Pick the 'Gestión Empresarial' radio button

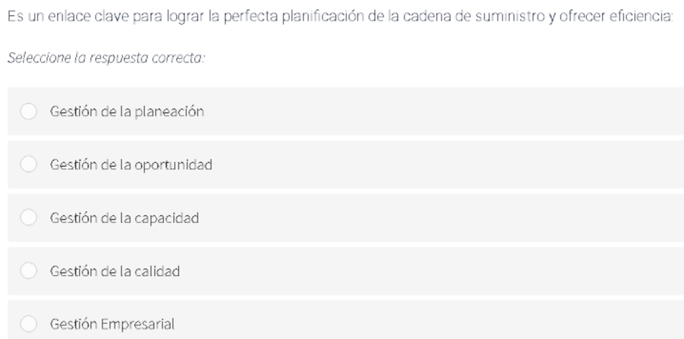(x=29, y=324)
